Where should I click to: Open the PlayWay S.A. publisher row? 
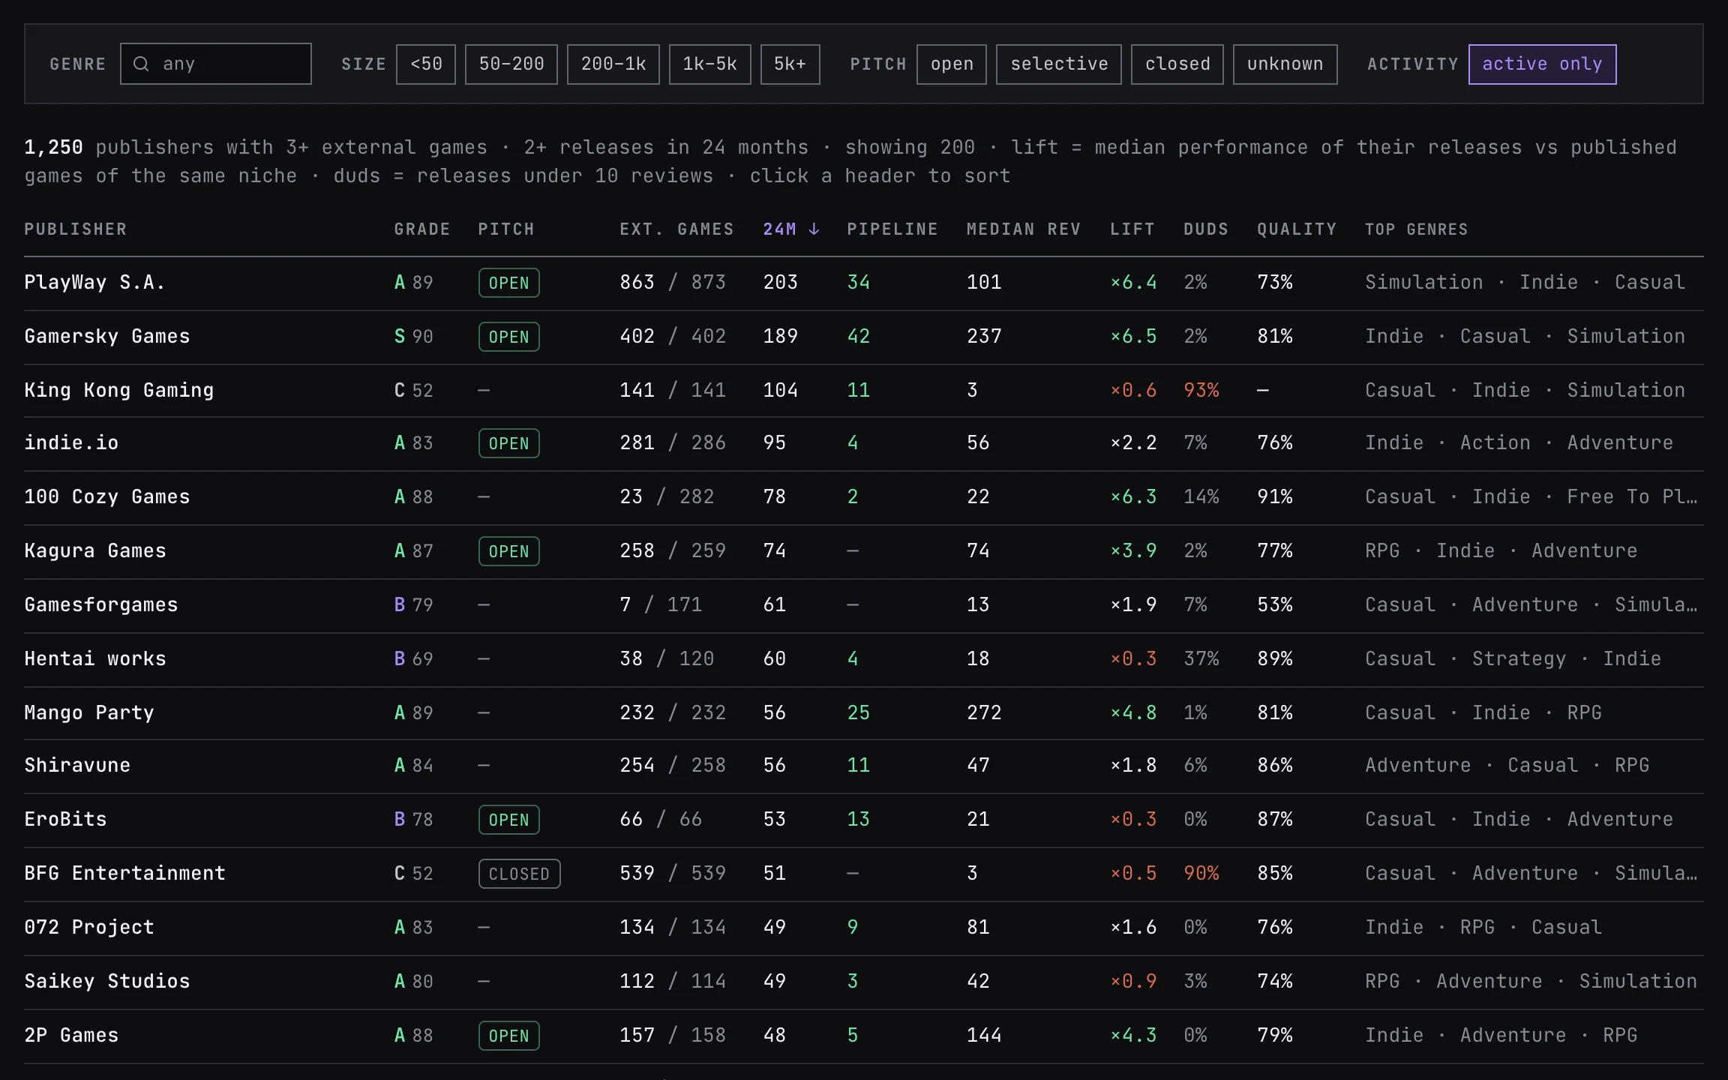coord(864,283)
